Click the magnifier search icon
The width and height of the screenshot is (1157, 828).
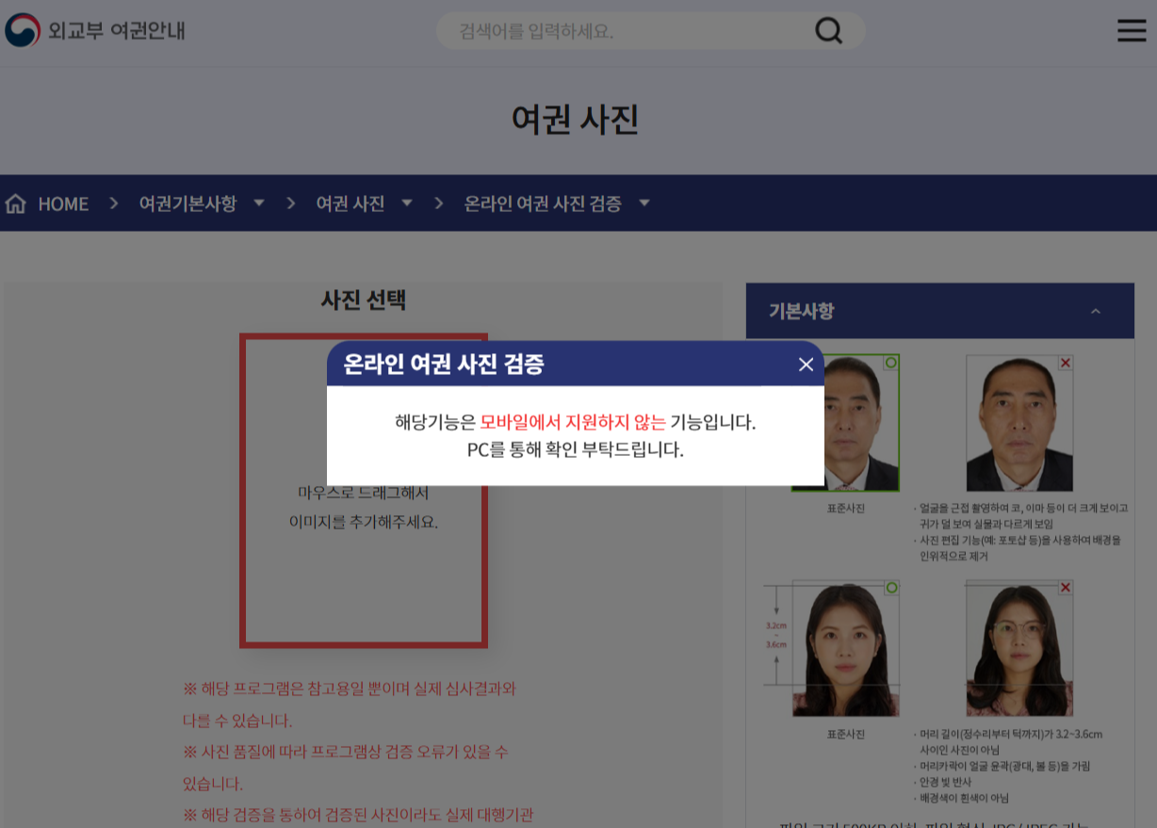[828, 30]
